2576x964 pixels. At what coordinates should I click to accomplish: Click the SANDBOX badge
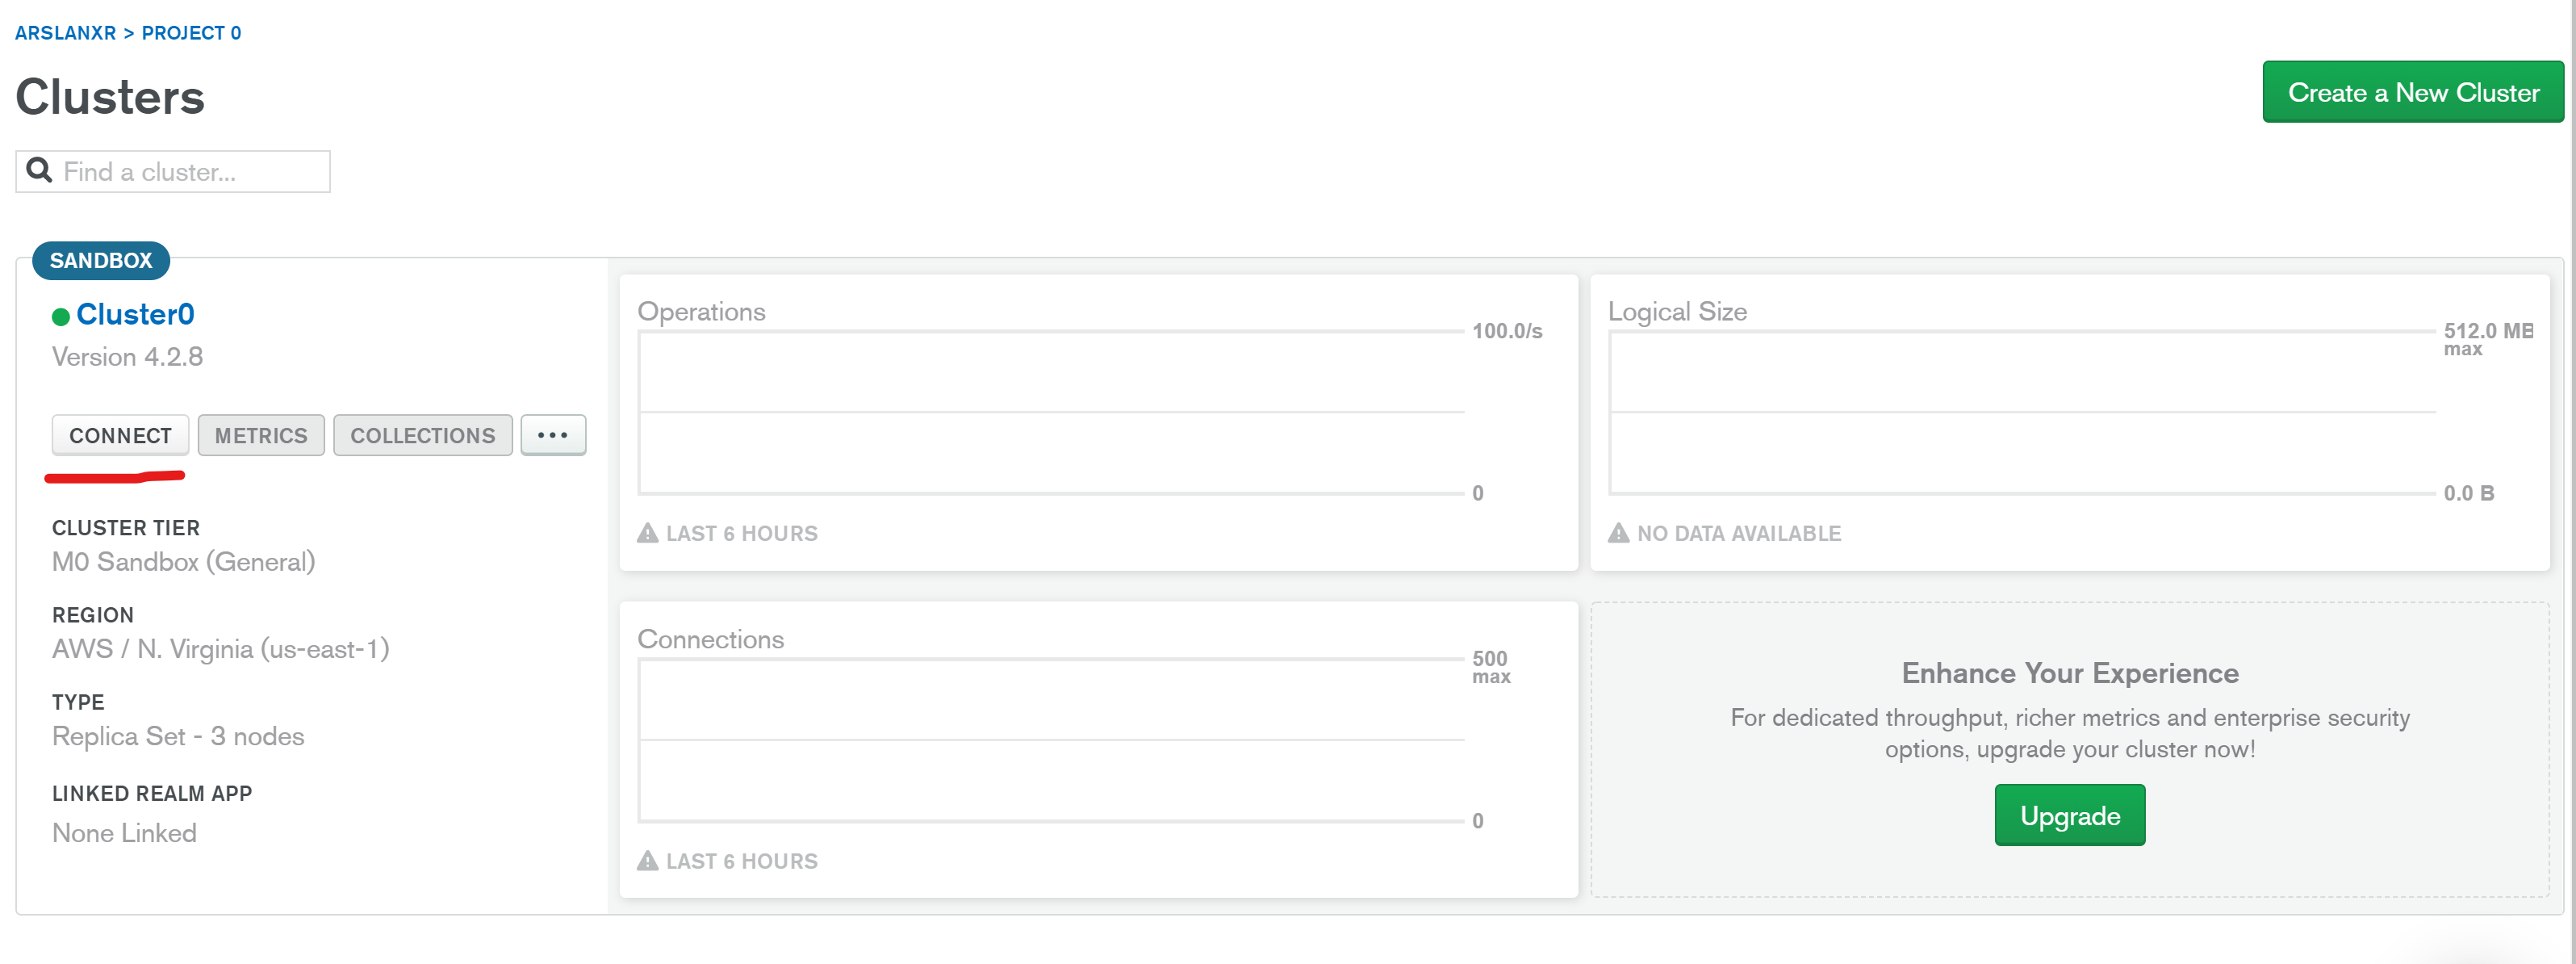[101, 260]
